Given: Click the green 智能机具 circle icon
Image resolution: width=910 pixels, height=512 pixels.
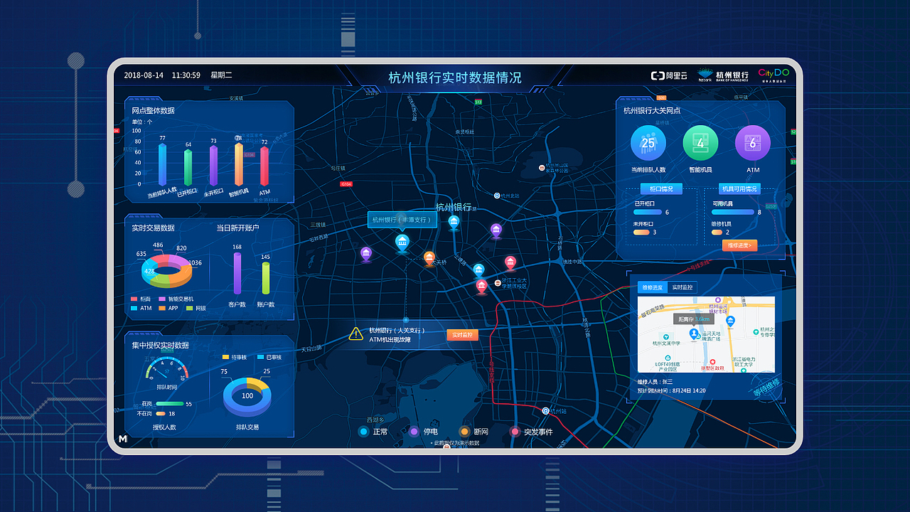Looking at the screenshot, I should pyautogui.click(x=700, y=143).
